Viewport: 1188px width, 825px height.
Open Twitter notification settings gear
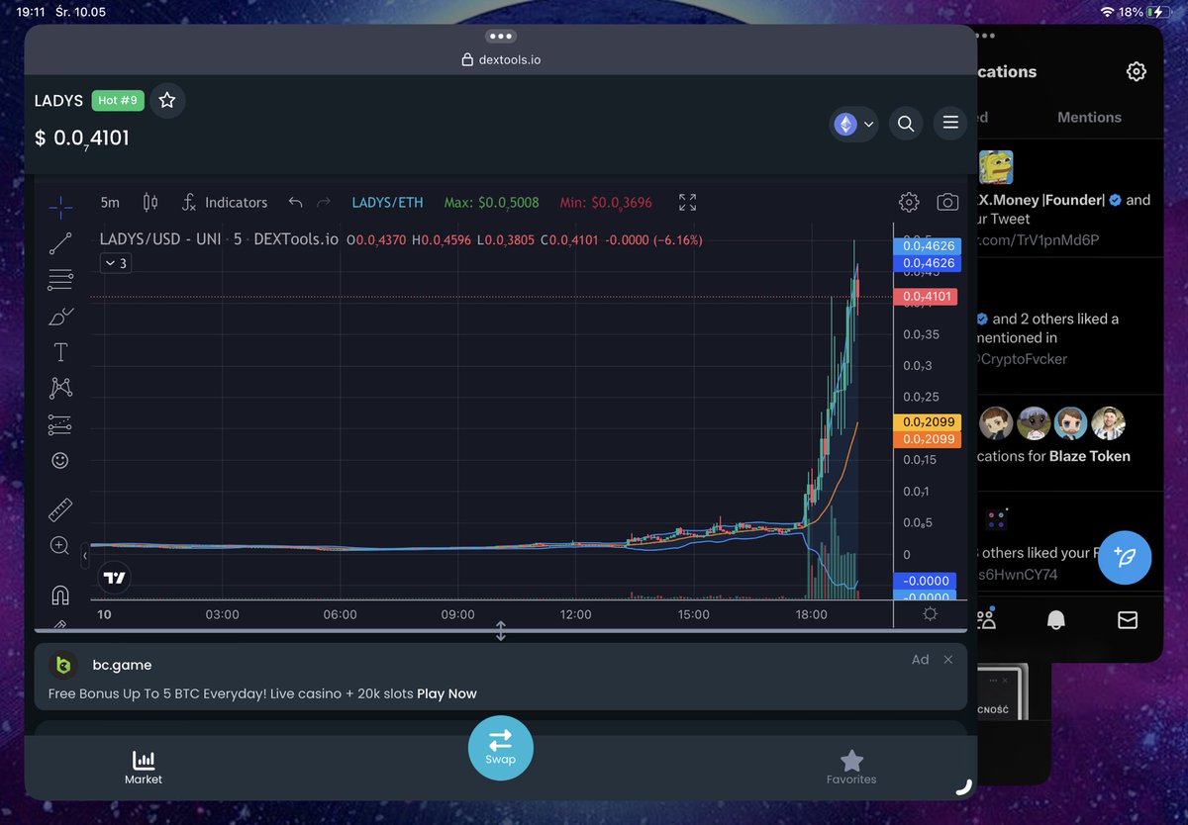[1137, 71]
